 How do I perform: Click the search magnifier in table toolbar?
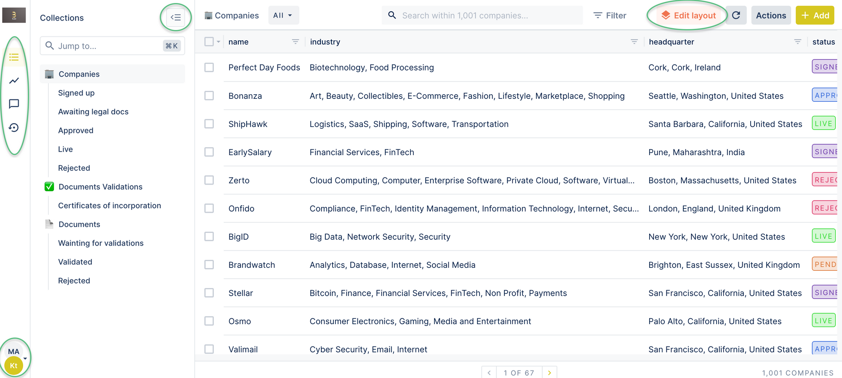(x=392, y=16)
